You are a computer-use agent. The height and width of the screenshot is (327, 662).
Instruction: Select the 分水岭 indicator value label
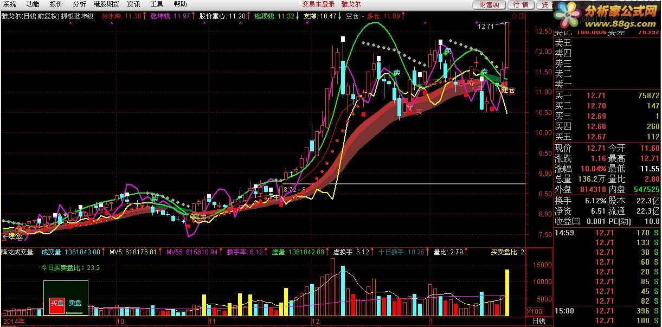click(124, 16)
